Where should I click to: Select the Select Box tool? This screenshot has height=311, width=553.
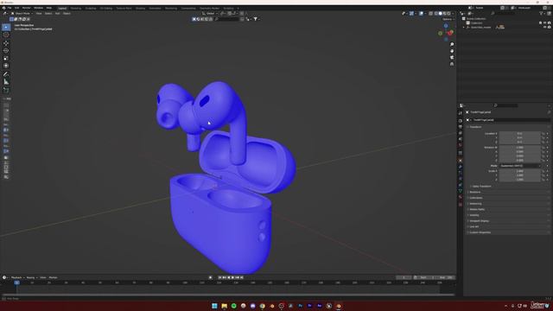pos(6,27)
